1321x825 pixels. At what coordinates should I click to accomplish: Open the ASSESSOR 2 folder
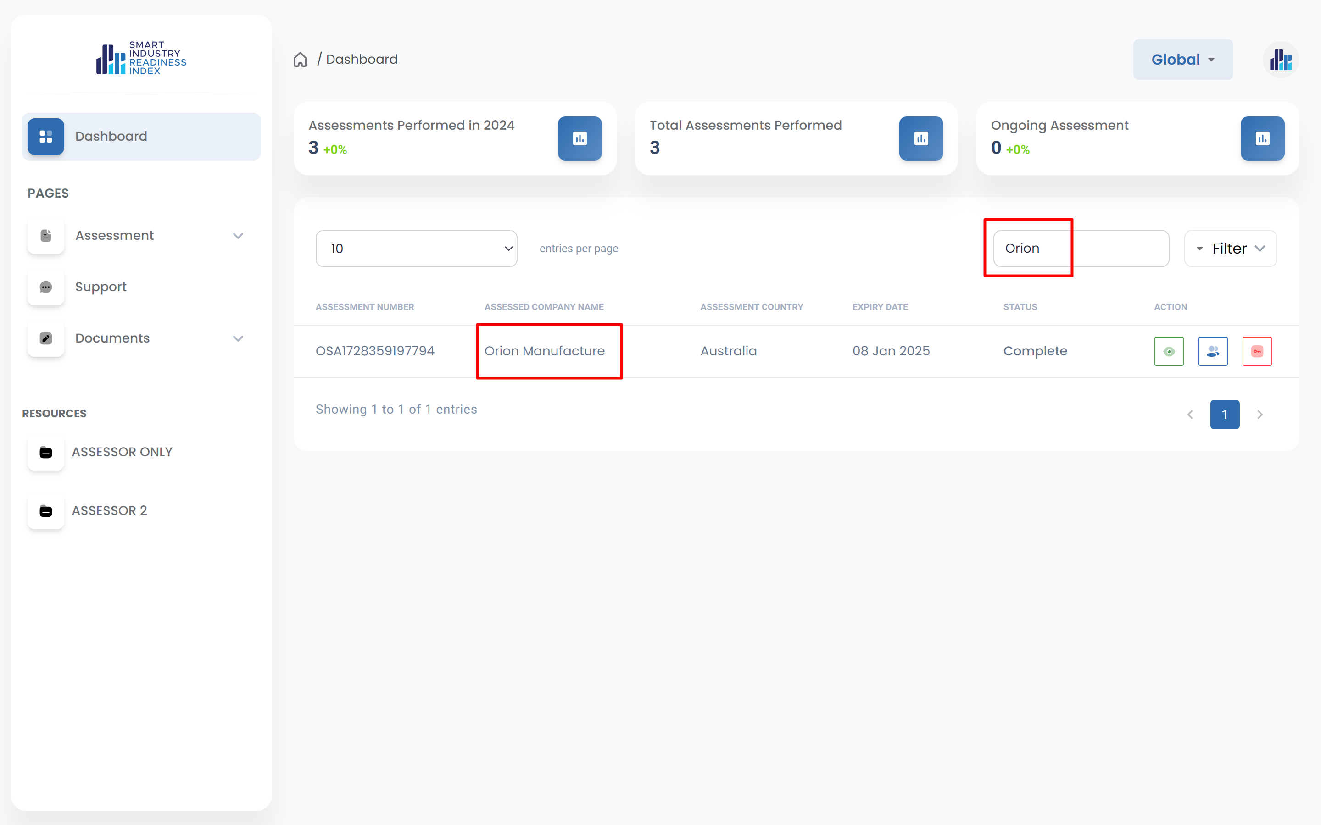pos(109,511)
